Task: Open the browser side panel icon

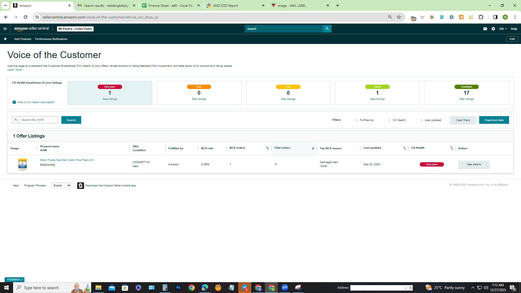Action: pyautogui.click(x=495, y=17)
